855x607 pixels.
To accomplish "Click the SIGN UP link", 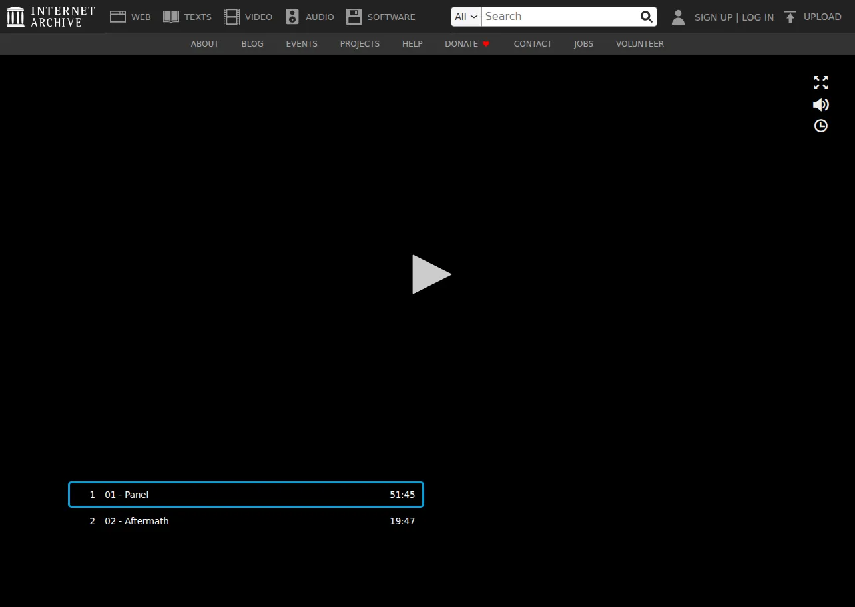I will click(713, 17).
